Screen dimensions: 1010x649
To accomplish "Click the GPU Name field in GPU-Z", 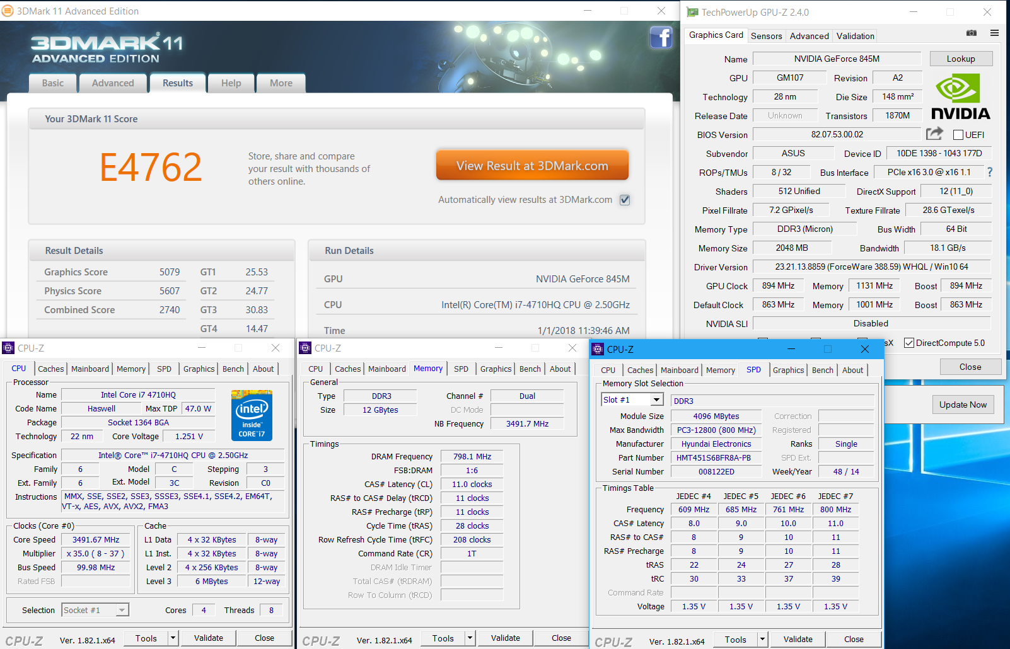I will (x=837, y=59).
